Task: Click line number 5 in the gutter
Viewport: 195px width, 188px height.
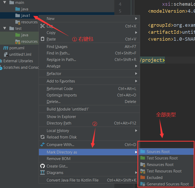Action: (120, 11)
